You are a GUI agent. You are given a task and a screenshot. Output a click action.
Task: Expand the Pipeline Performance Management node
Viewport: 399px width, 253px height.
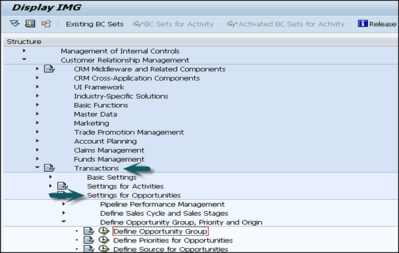click(64, 204)
